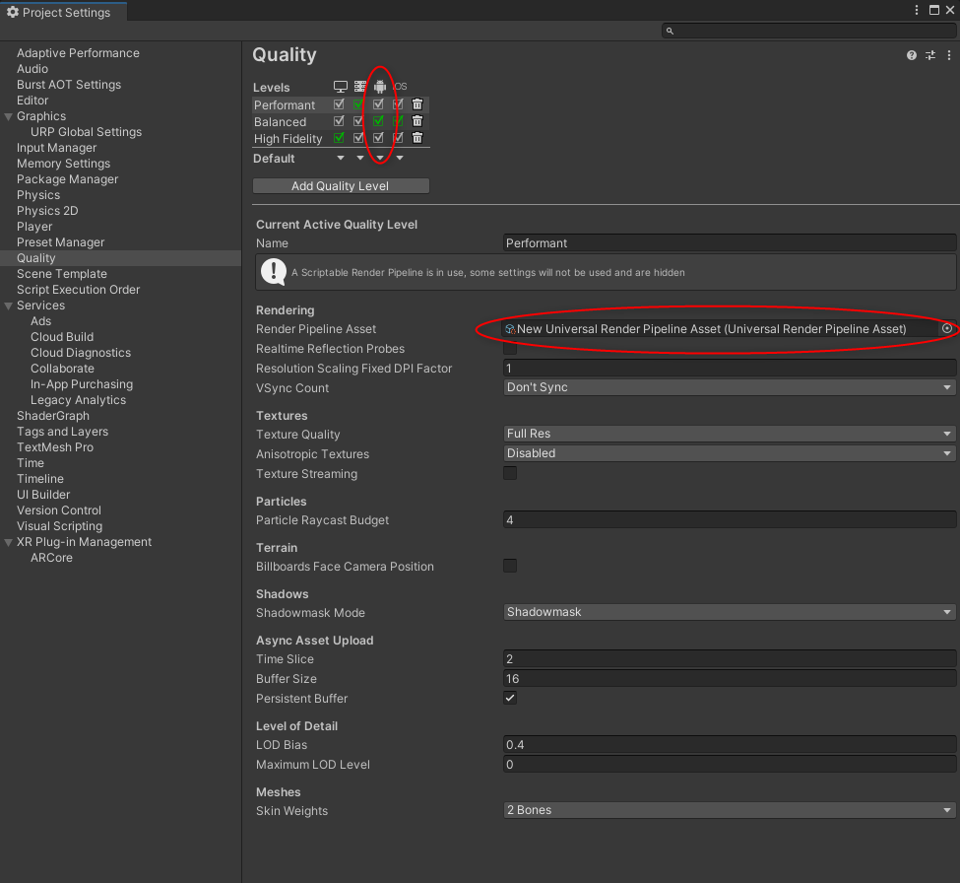This screenshot has width=960, height=883.
Task: Click the Resolution Scaling Fixed DPI Factor field
Action: tap(730, 368)
